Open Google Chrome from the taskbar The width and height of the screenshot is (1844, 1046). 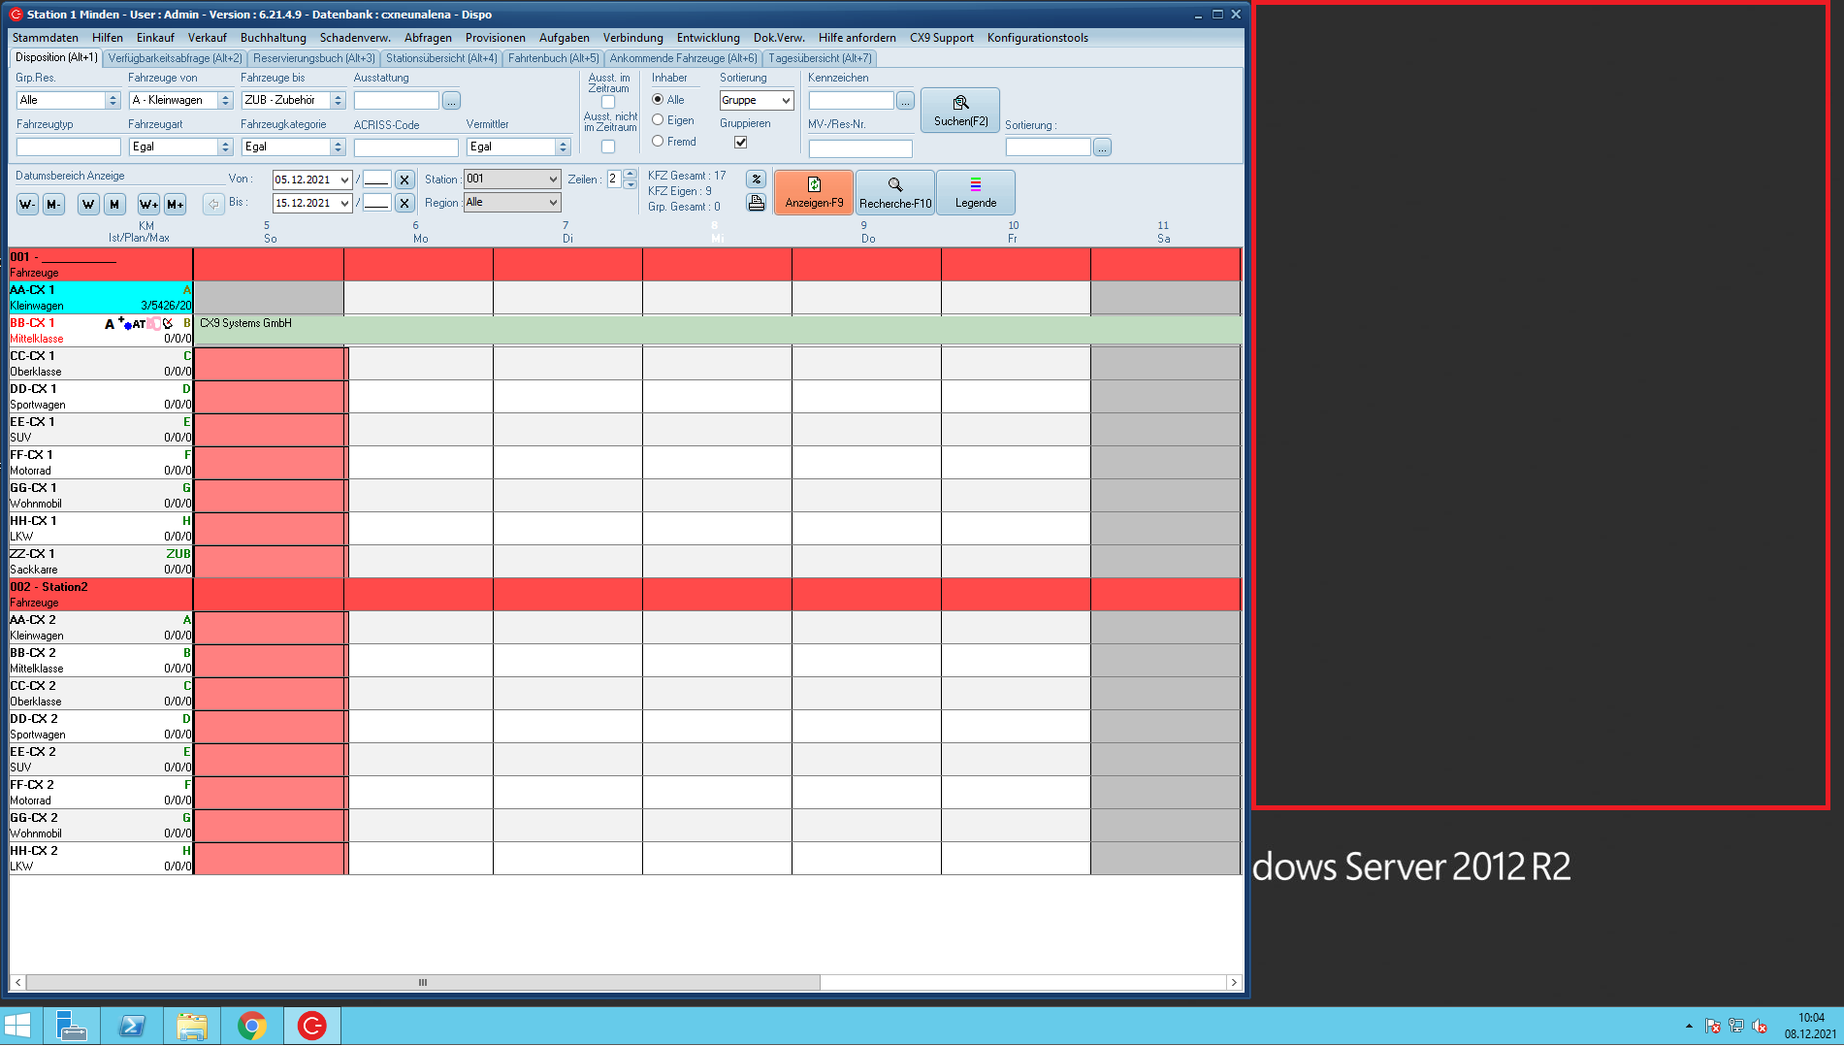point(252,1026)
